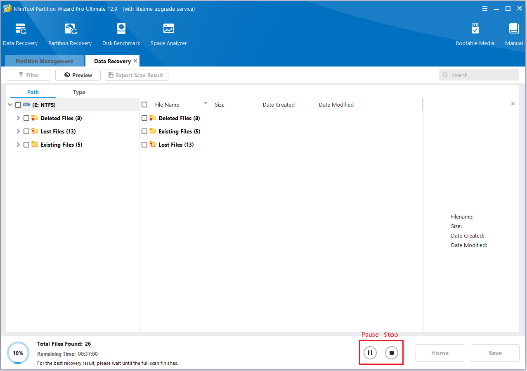Viewport: 527px width, 371px height.
Task: Expand Existing Files folder in tree
Action: (x=18, y=145)
